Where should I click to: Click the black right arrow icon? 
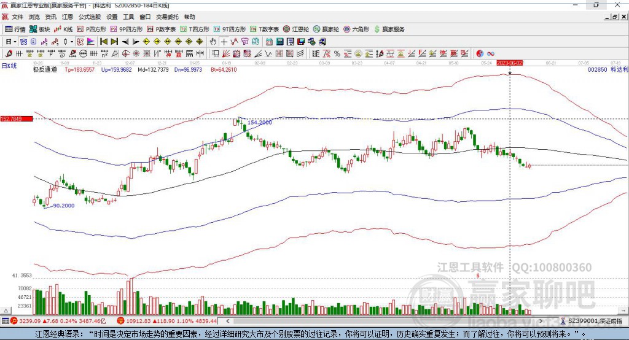pos(136,42)
